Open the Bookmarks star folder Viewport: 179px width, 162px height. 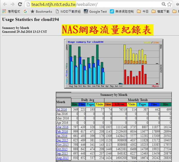click(41, 11)
